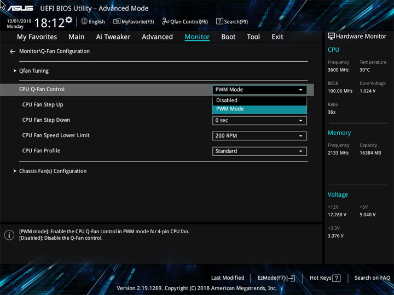Click the 3600 MHz CPU frequency value
The image size is (394, 295).
click(338, 70)
